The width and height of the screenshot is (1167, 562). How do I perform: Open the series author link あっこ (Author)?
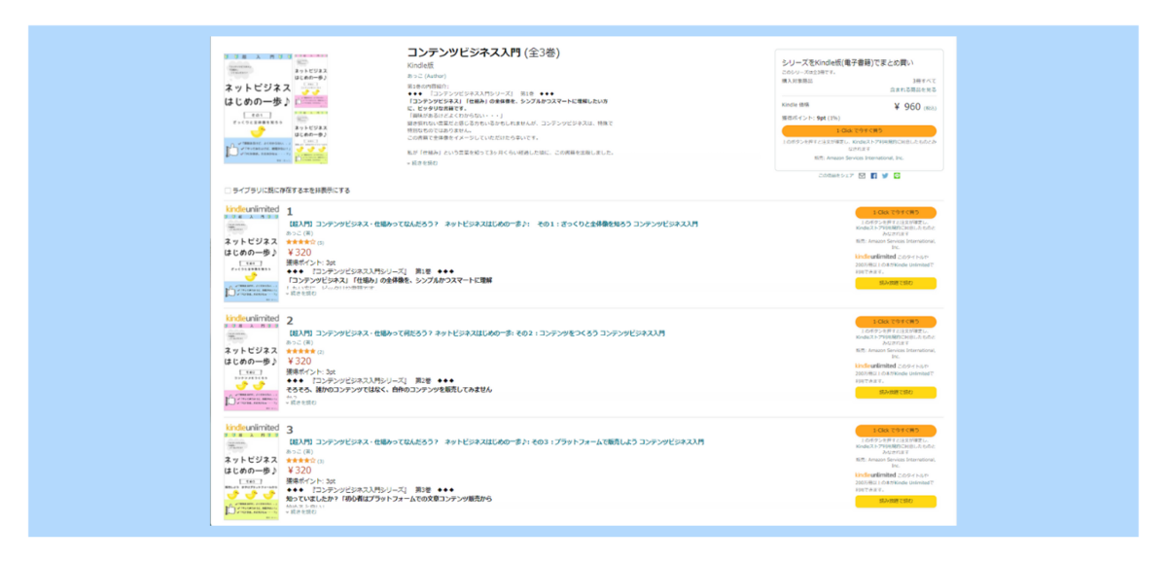427,75
